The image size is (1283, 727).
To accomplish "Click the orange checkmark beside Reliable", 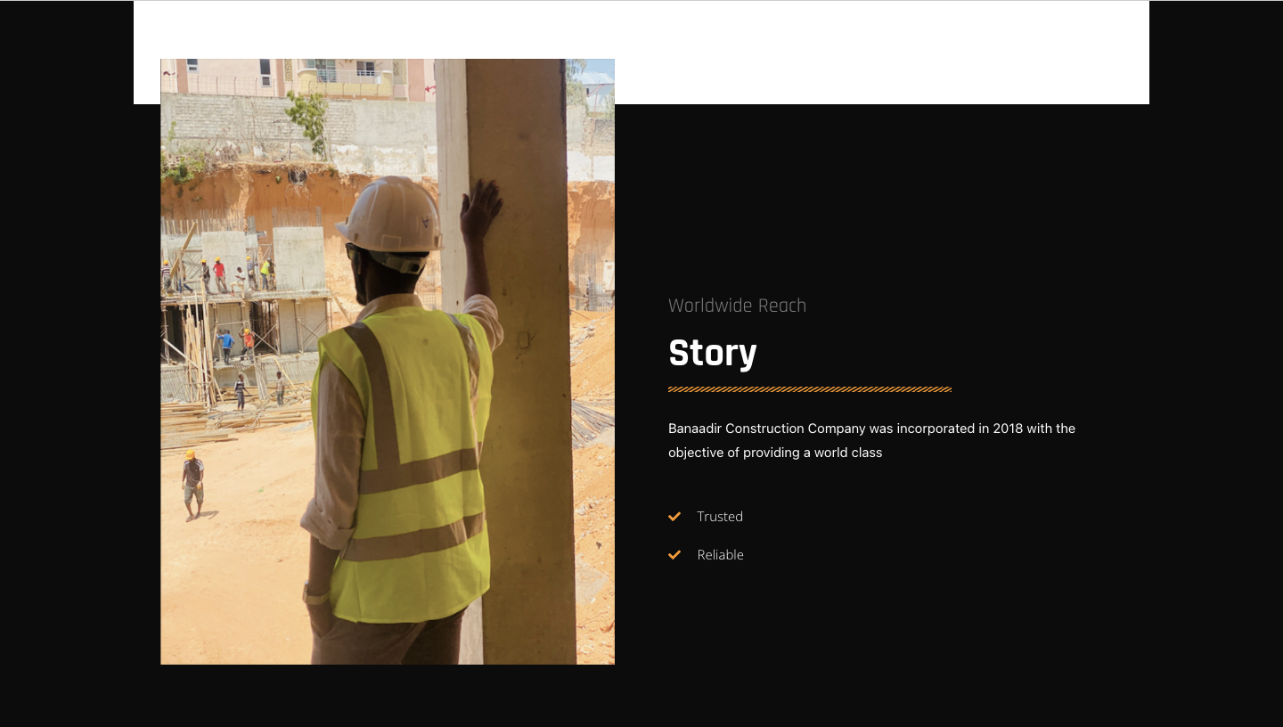I will tap(674, 555).
